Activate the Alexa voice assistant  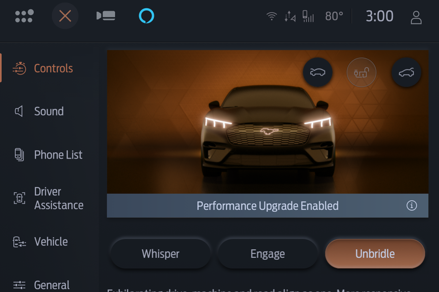(147, 16)
